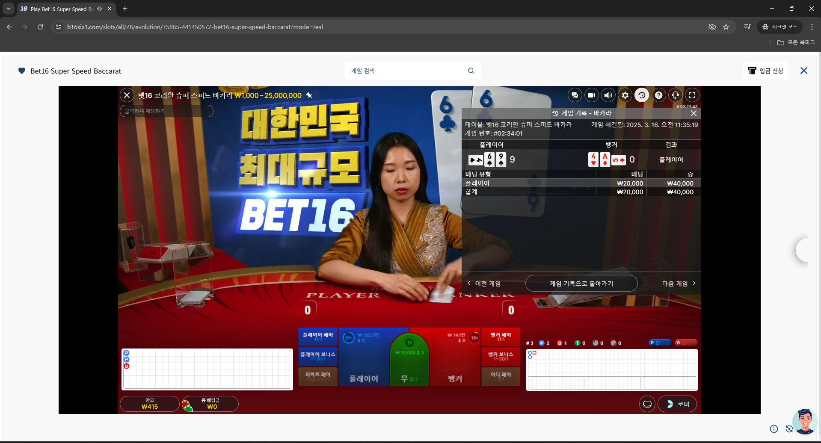Open the 모든 북마크 bookmarks folder
The width and height of the screenshot is (821, 443).
796,43
